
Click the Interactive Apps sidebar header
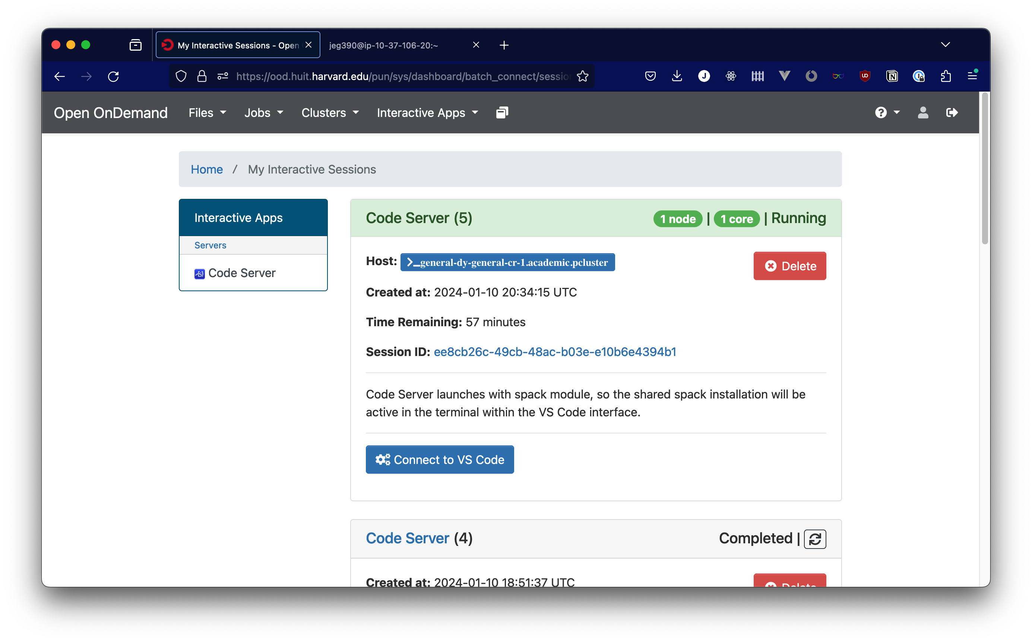click(253, 218)
